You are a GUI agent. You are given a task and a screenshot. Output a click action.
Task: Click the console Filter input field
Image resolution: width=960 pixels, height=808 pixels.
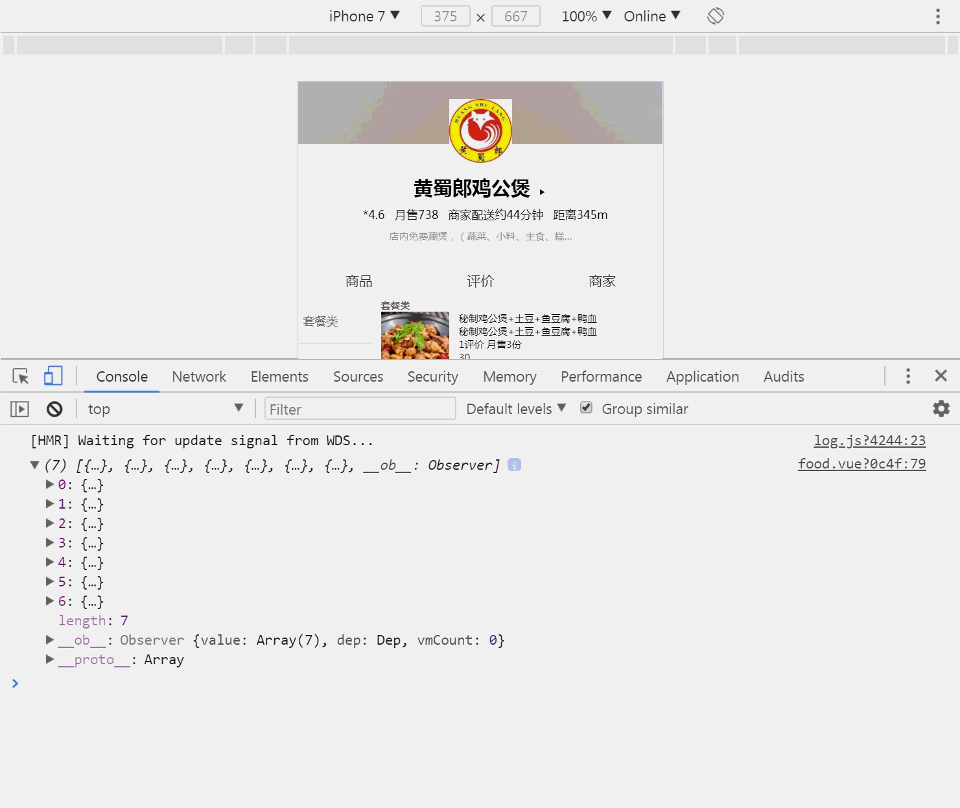(x=360, y=409)
